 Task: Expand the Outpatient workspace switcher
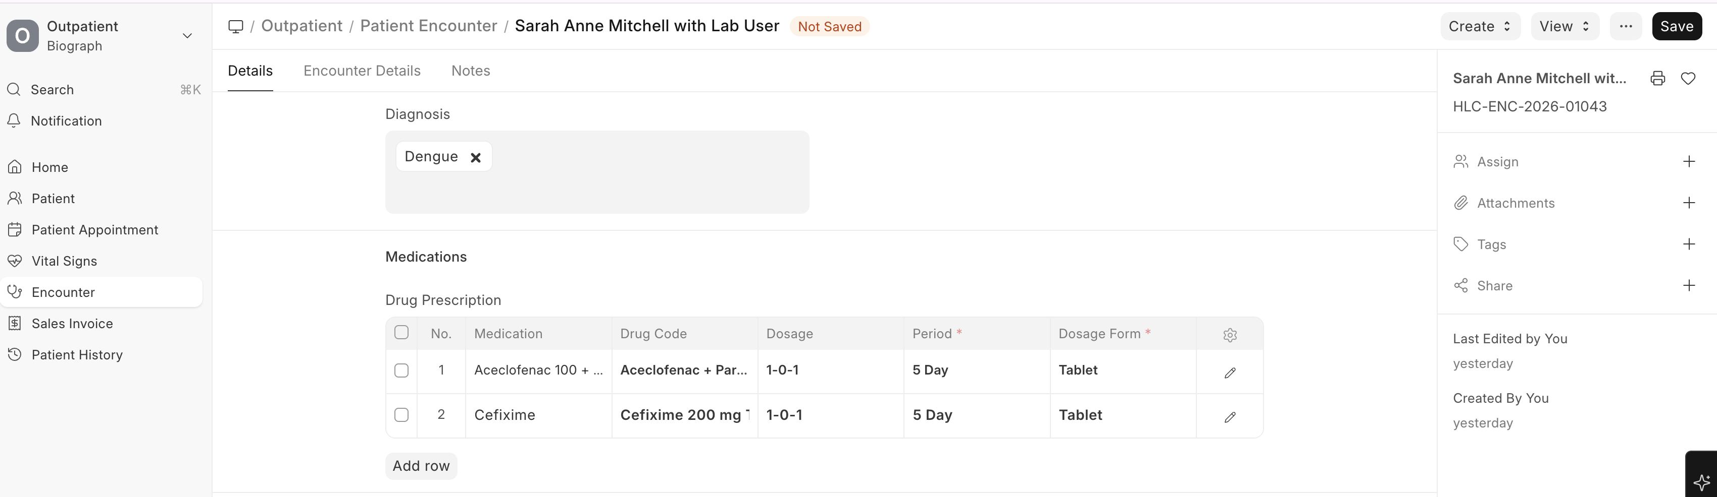pos(187,35)
